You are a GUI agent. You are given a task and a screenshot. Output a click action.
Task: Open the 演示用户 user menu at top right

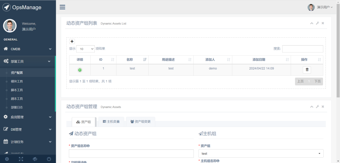click(320, 7)
